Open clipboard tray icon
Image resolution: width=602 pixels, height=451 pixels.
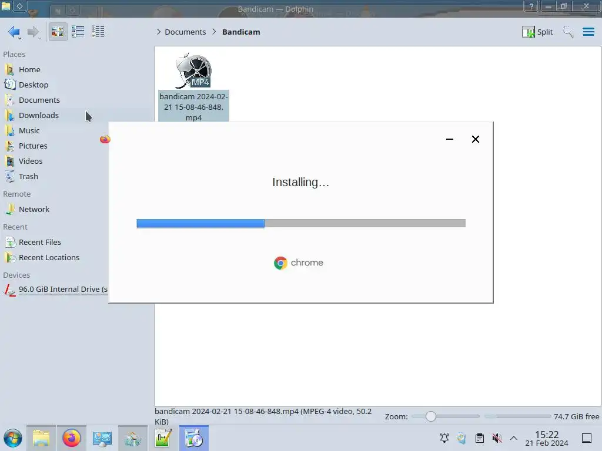click(480, 438)
